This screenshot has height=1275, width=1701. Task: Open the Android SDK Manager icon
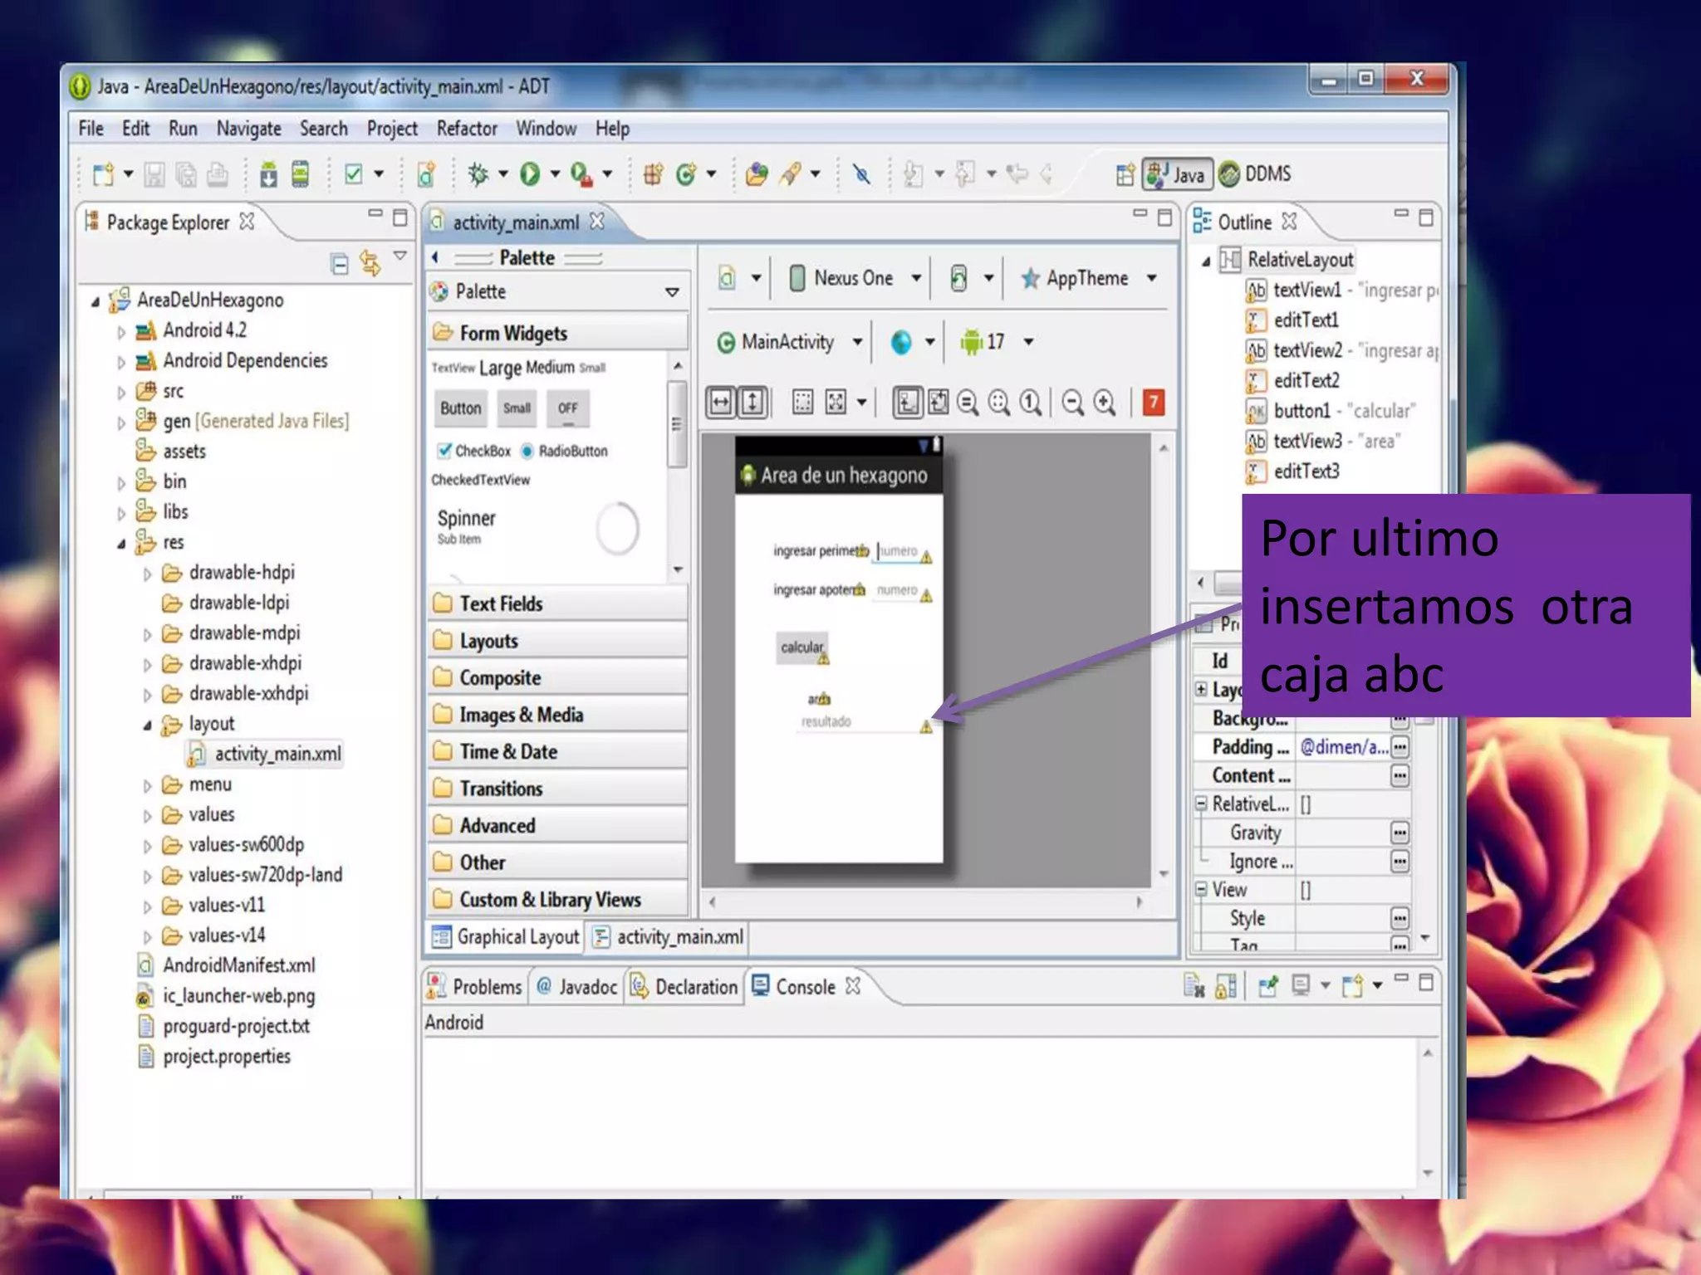(268, 174)
